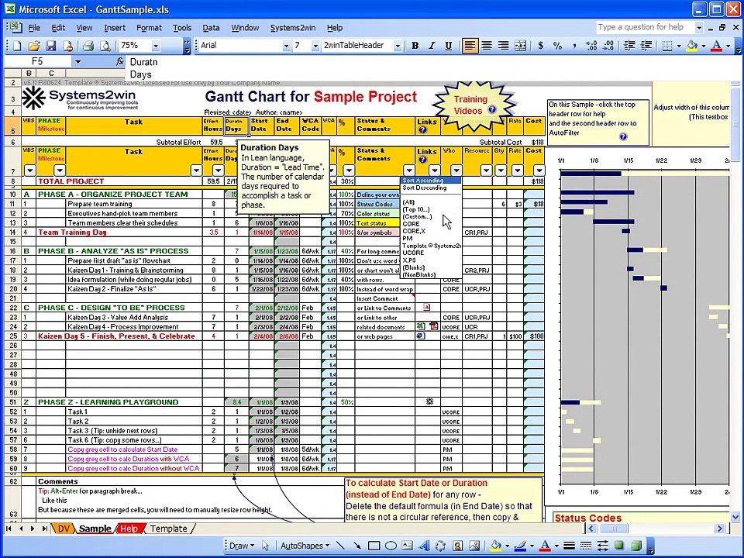Open the font size dropdown

pyautogui.click(x=315, y=46)
